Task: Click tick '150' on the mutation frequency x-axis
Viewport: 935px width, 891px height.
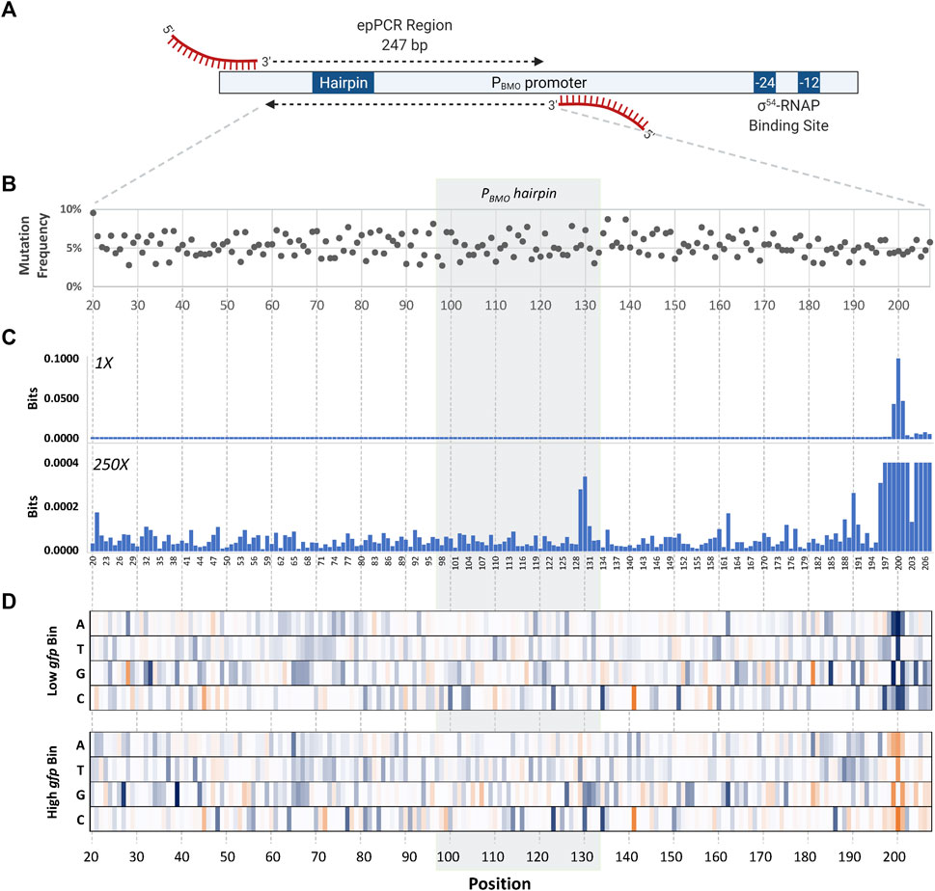Action: pyautogui.click(x=674, y=305)
